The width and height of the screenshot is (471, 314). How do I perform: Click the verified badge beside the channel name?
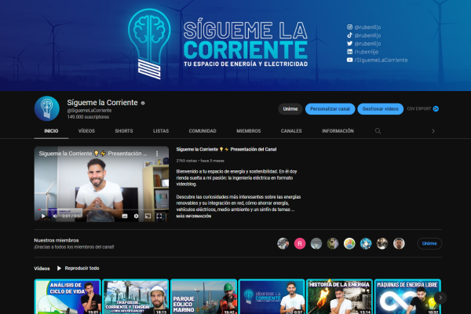pyautogui.click(x=143, y=103)
